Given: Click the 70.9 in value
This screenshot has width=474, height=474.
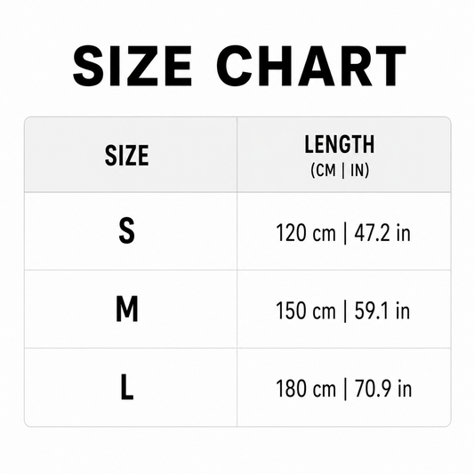Looking at the screenshot, I should (383, 389).
